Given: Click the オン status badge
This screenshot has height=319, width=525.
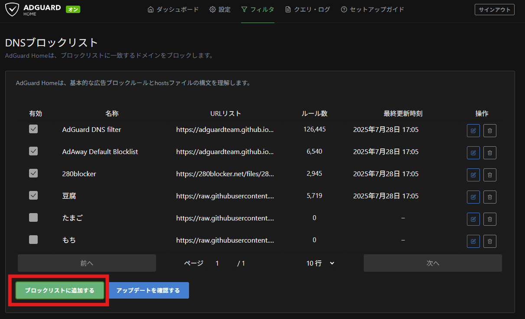Looking at the screenshot, I should (73, 9).
